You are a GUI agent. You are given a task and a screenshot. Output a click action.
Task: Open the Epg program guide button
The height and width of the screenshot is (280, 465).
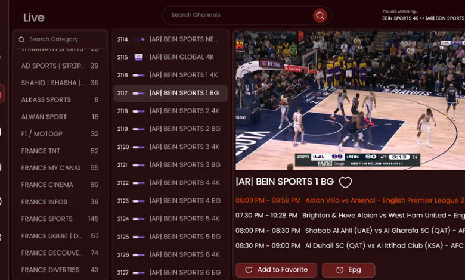(348, 270)
